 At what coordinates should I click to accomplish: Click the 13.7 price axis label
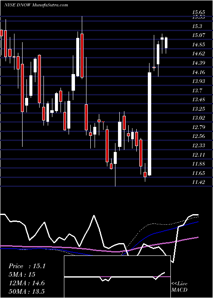coord(197,90)
